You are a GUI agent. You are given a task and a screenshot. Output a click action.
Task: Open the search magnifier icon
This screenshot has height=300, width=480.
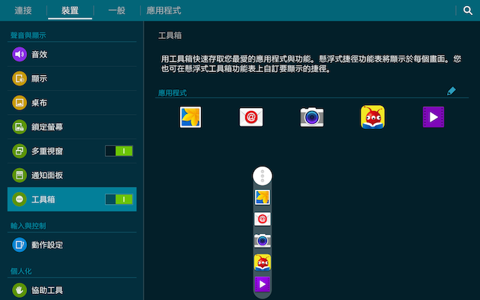click(x=467, y=10)
